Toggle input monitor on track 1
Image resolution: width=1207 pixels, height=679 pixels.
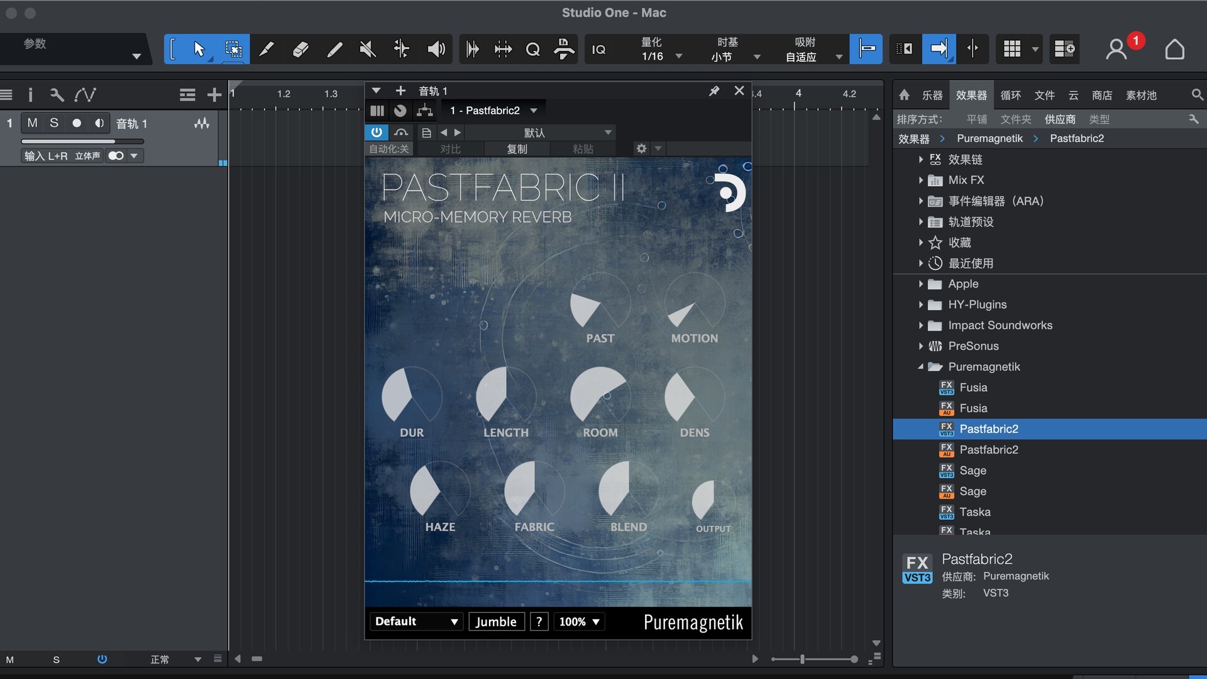(99, 123)
